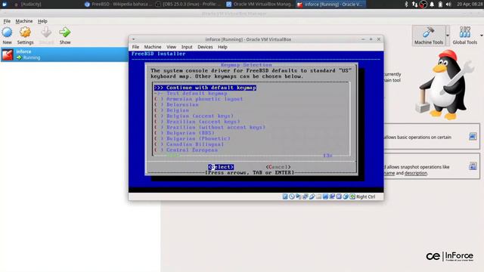Select Bulgarian (BDS) keymap option
Image resolution: width=484 pixels, height=272 pixels.
coord(185,133)
